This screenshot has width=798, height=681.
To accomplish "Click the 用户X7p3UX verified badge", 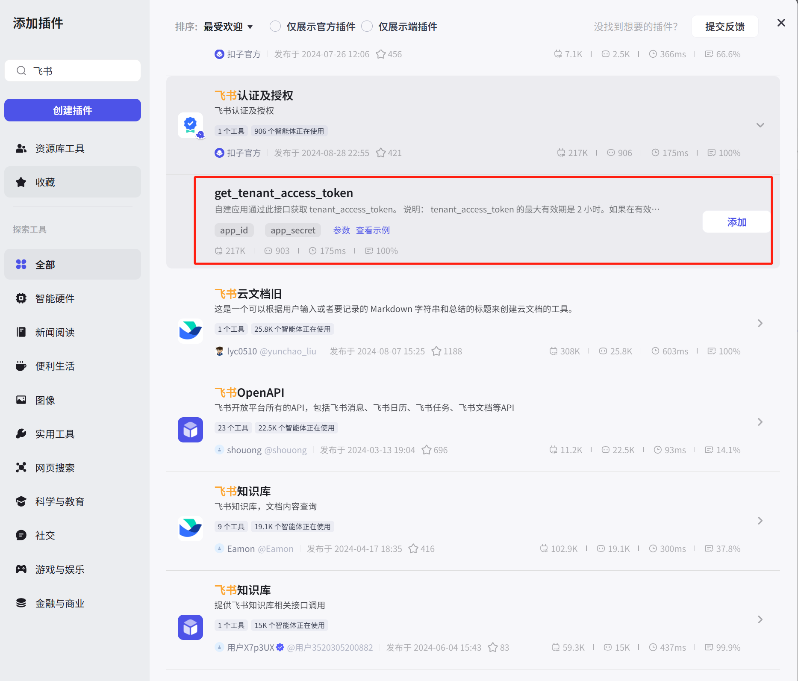I will [280, 647].
